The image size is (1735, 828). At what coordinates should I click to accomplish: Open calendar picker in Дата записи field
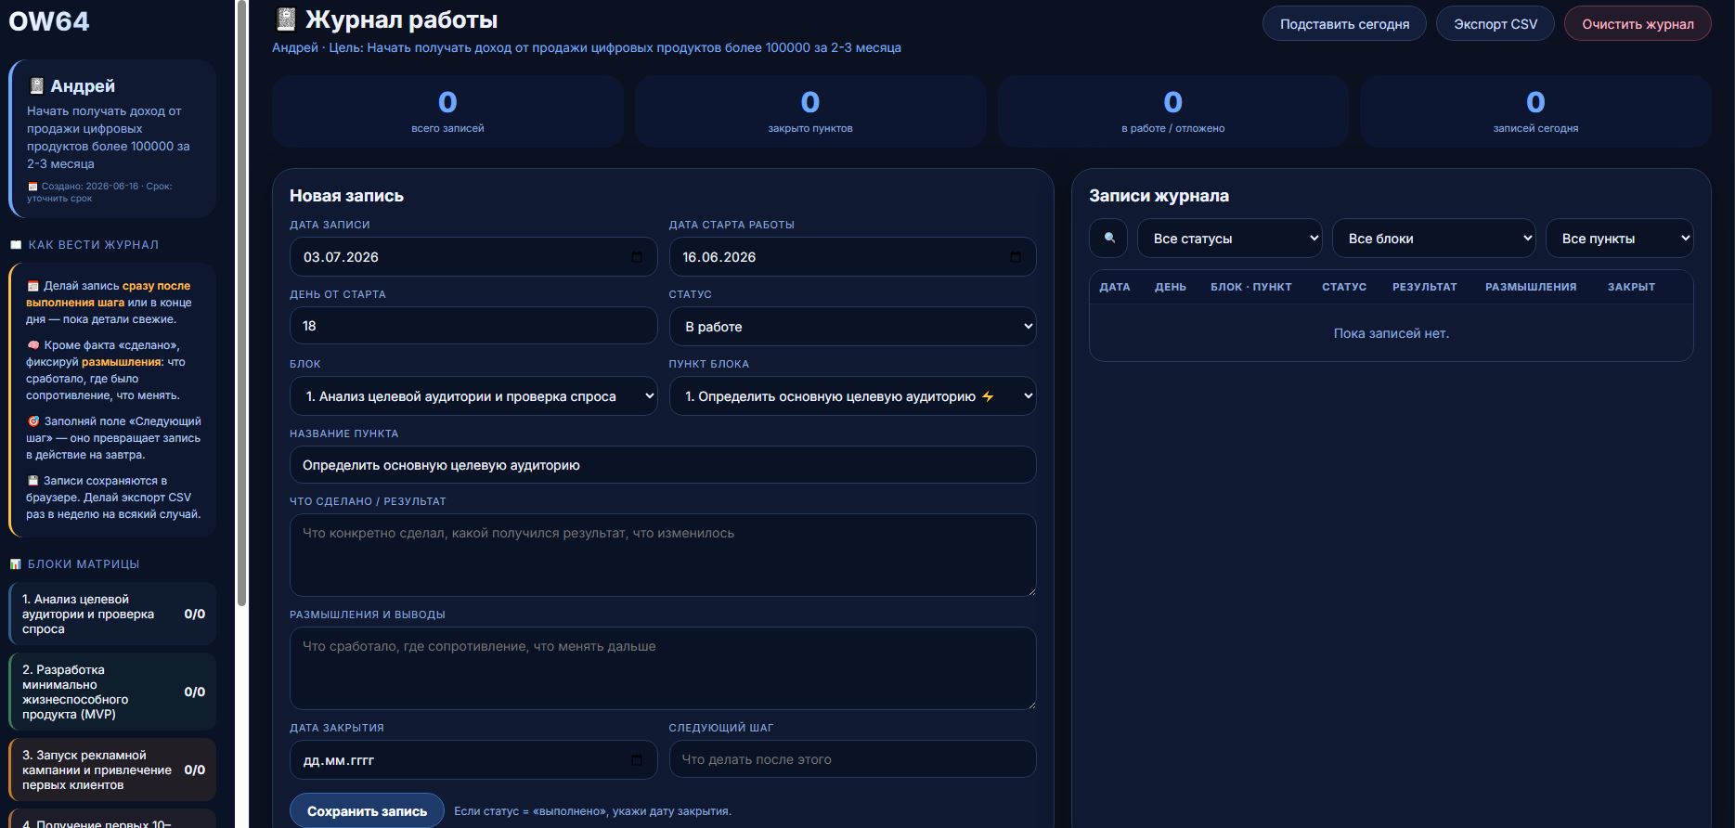point(637,257)
